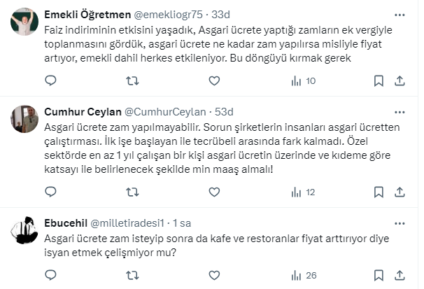Viewport: 424px width, 289px height.
Task: Like Cumhur Ceylan's tweet
Action: click(212, 192)
